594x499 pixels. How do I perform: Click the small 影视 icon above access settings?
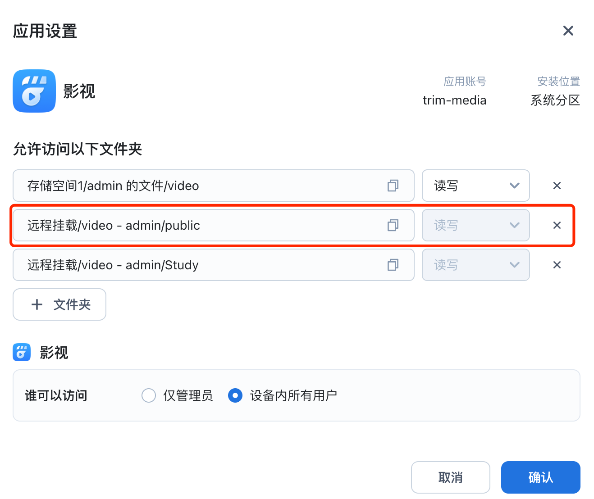(x=22, y=352)
